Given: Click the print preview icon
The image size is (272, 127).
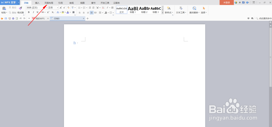Looking at the screenshot, I should point(17,18).
